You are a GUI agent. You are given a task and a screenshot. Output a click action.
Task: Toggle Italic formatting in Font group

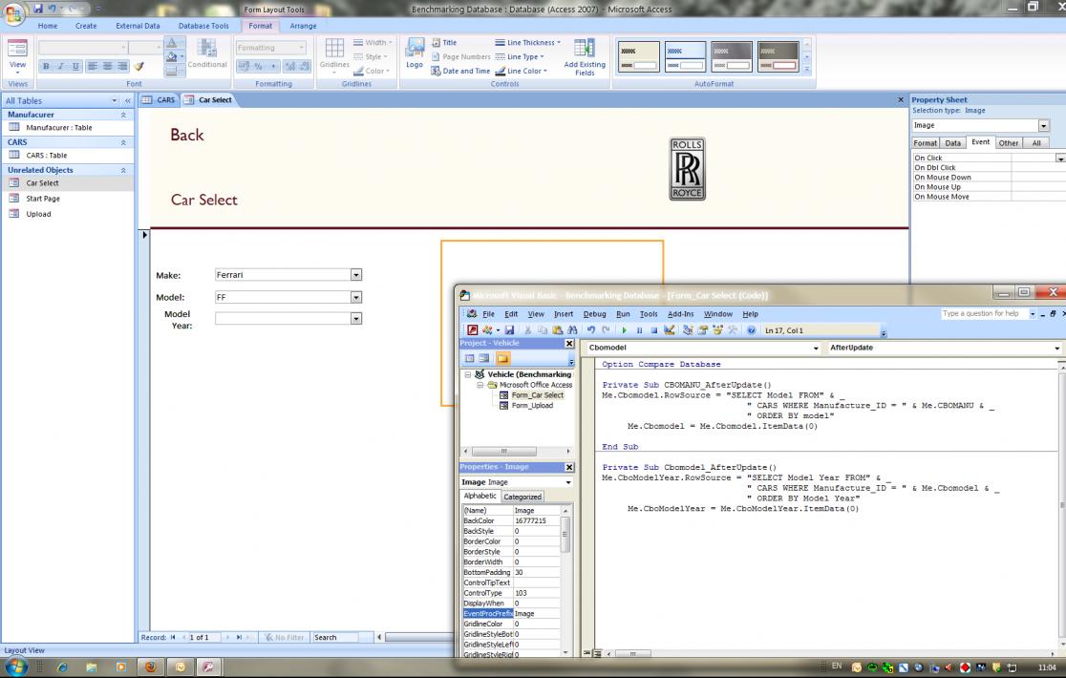60,66
